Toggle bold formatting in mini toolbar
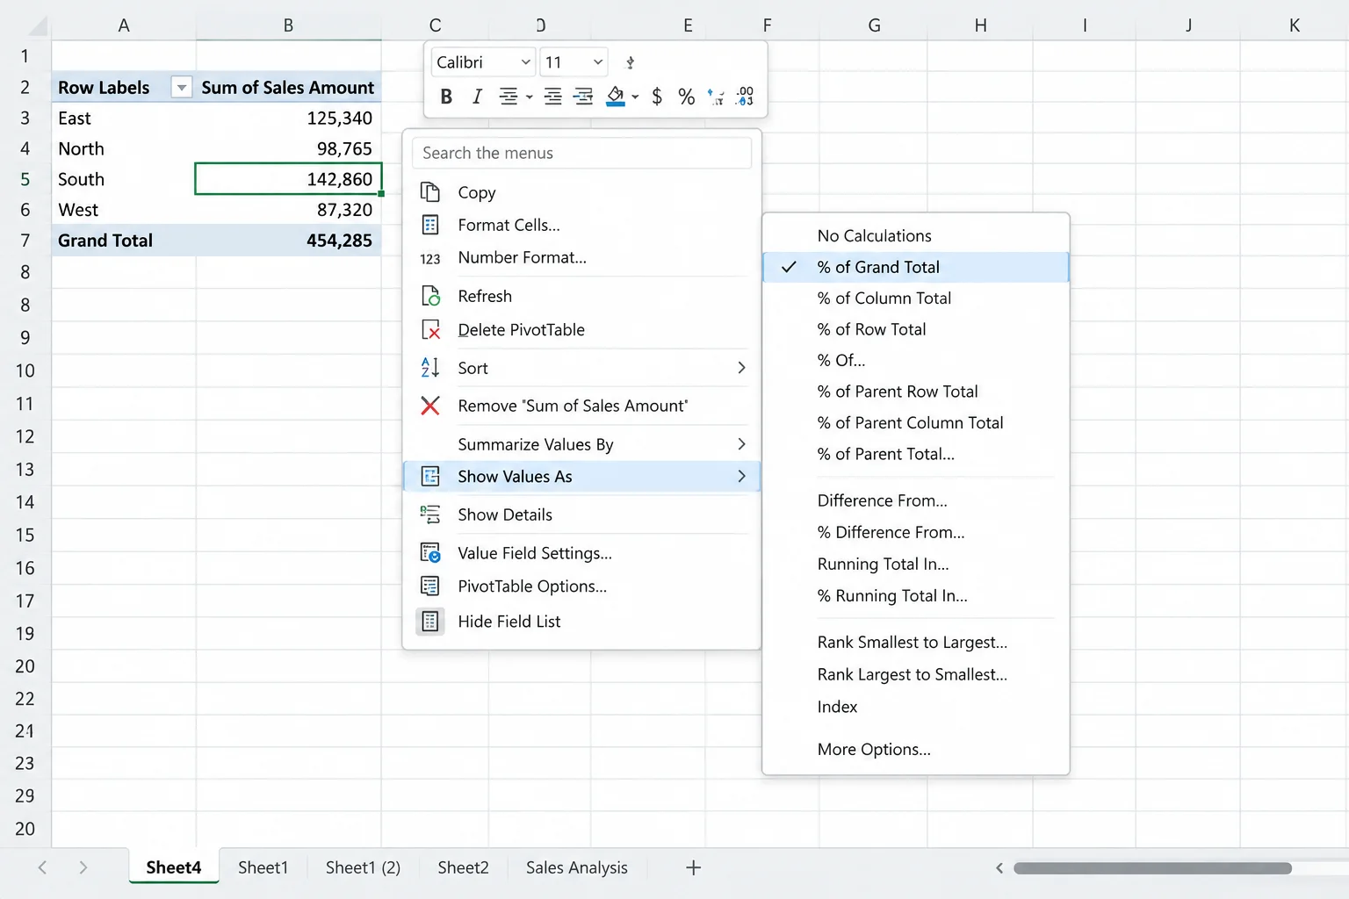The height and width of the screenshot is (899, 1349). pos(446,97)
